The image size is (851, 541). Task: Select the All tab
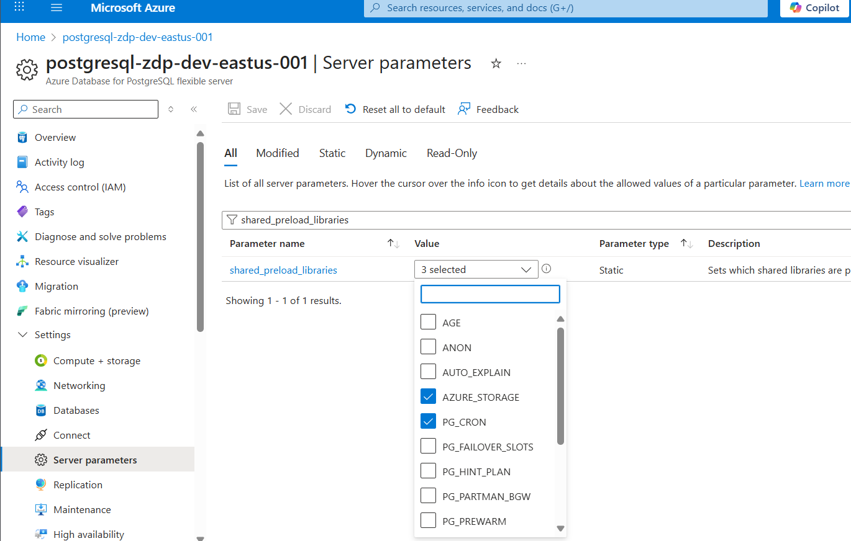click(230, 153)
